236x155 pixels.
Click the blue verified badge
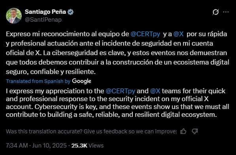point(70,12)
